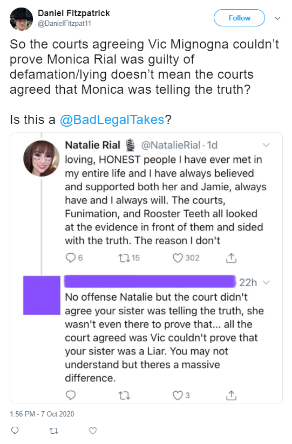
Task: Share Natalie Rial's tweet via share icon
Action: pyautogui.click(x=231, y=258)
